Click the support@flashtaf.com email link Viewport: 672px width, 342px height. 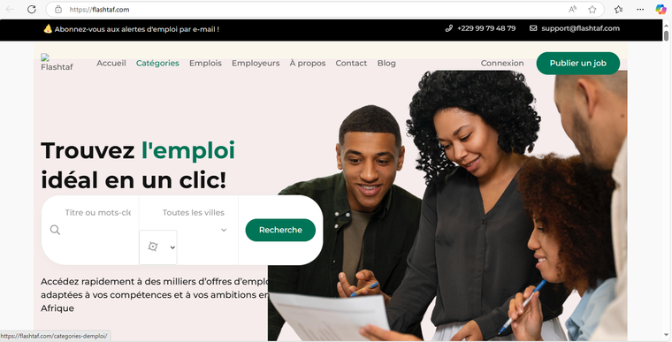click(x=580, y=28)
